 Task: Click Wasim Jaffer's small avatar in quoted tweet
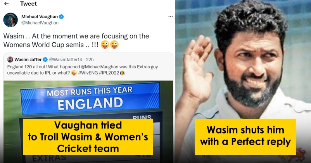pos(10,59)
